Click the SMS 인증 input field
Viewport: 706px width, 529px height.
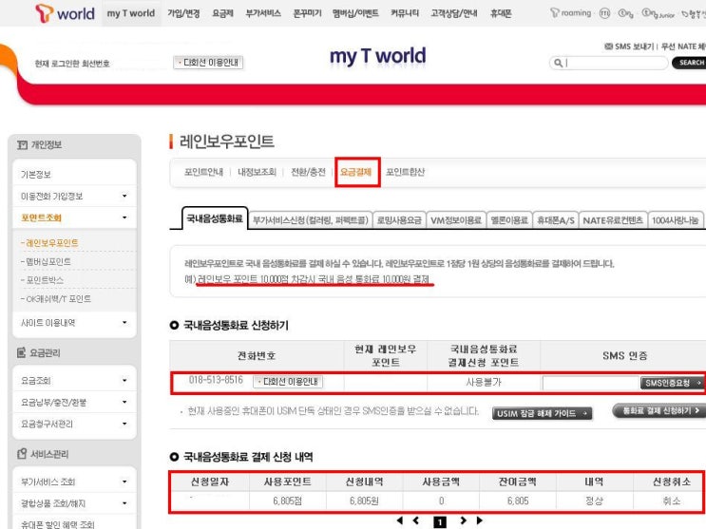(x=591, y=383)
